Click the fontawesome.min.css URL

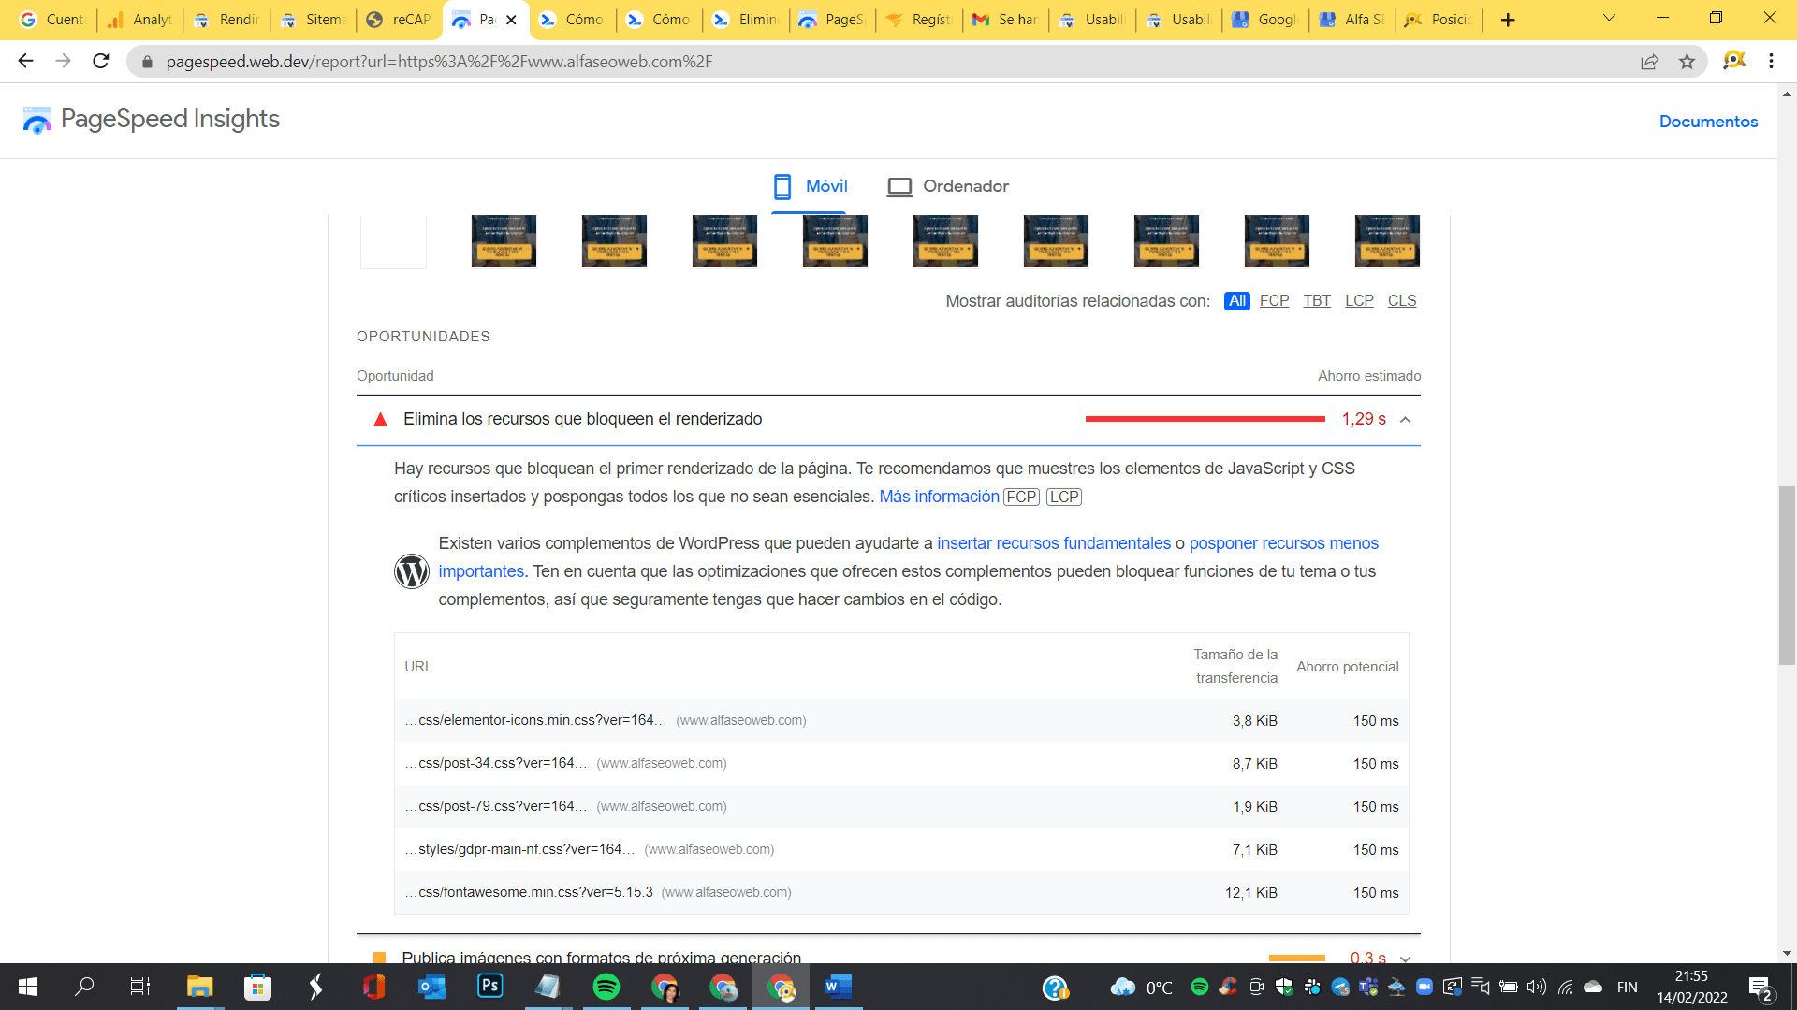click(x=529, y=892)
